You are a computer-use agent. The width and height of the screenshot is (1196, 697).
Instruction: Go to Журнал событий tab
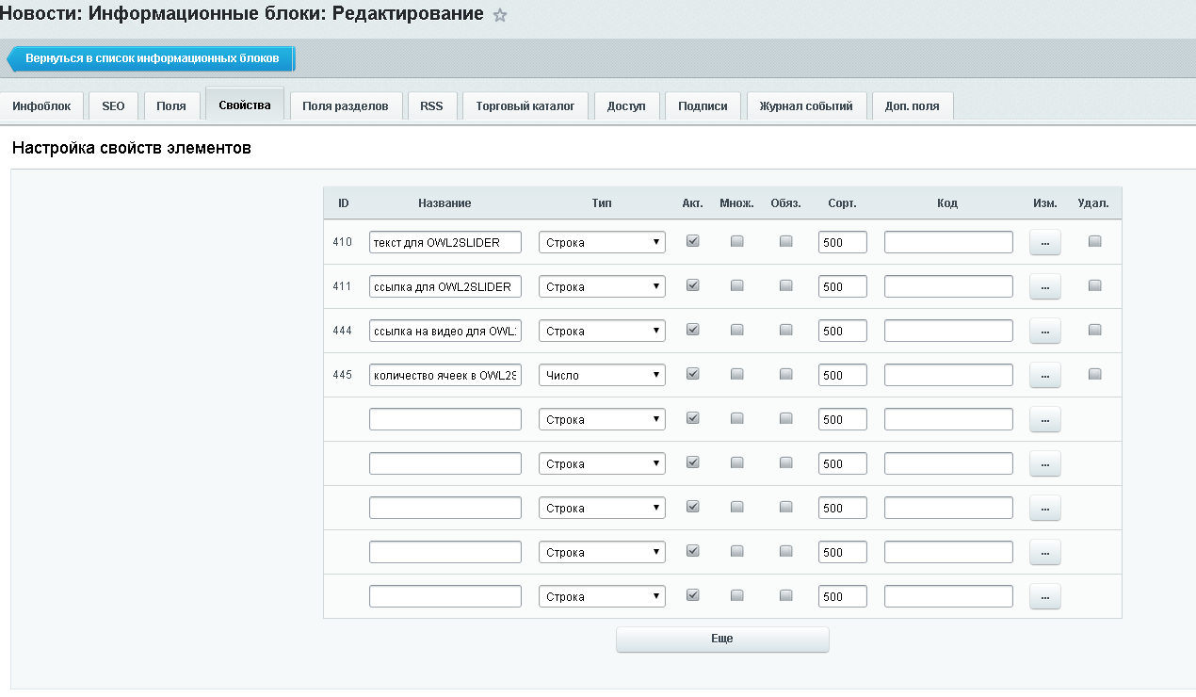pos(806,106)
